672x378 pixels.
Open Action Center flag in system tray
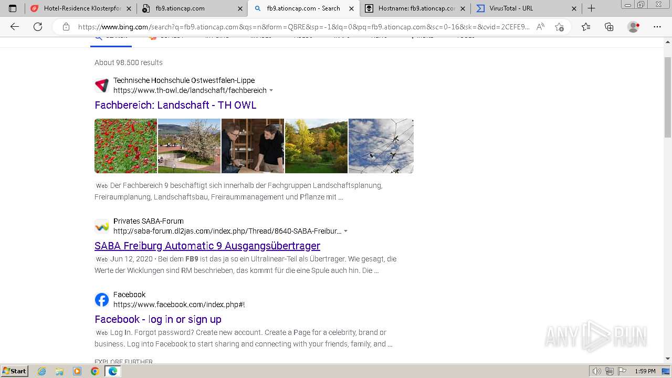click(622, 371)
